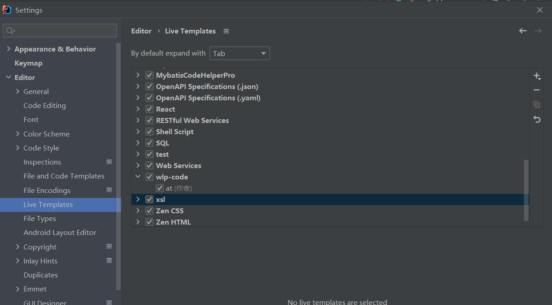
Task: Click the template list vertical scrollbar
Action: [x=526, y=190]
